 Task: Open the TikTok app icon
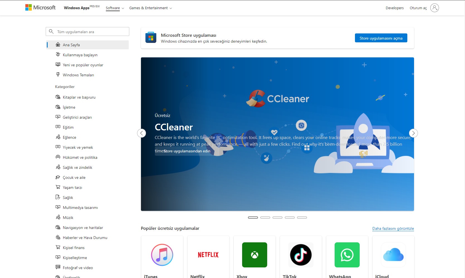coord(301,255)
